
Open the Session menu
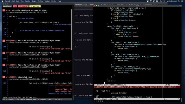tap(28, 1)
